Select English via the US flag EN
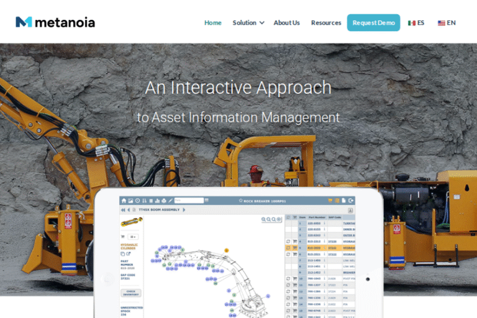This screenshot has width=477, height=318. (447, 23)
